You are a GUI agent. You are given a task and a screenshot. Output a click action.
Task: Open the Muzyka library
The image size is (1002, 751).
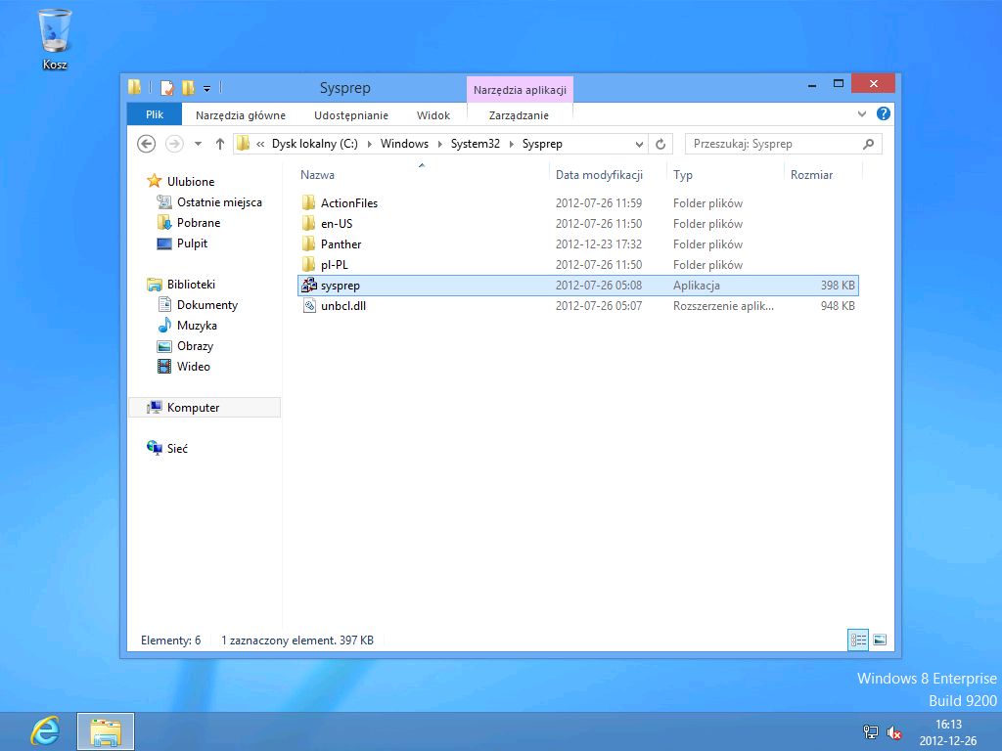tap(196, 325)
